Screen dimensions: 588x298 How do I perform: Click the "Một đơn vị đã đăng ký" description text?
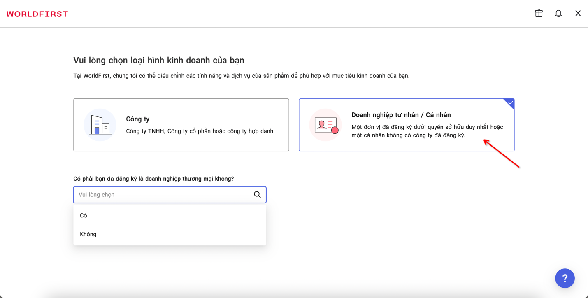tap(427, 131)
